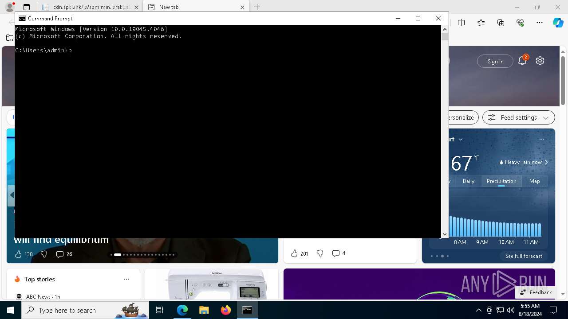Image resolution: width=568 pixels, height=319 pixels.
Task: Open sewing machine ad thumbnail
Action: pos(211,284)
